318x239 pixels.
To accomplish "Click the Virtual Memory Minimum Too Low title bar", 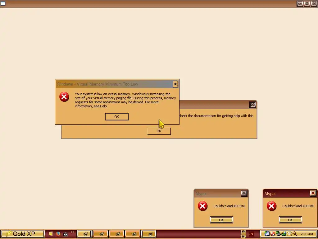I will [114, 84].
